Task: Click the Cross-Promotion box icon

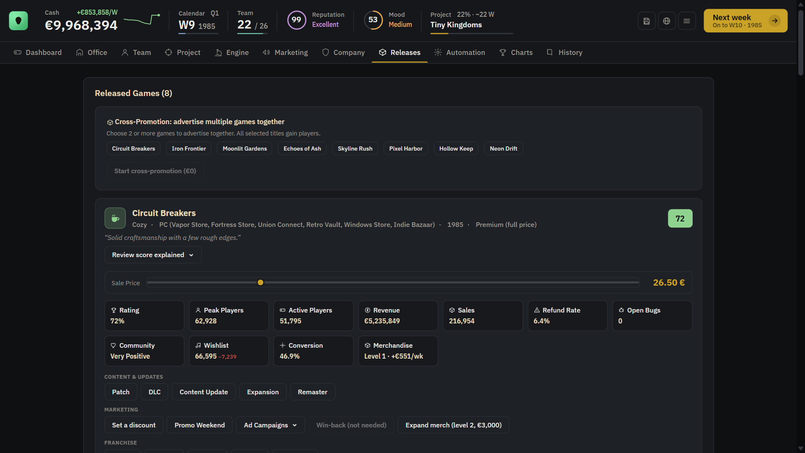Action: (110, 122)
